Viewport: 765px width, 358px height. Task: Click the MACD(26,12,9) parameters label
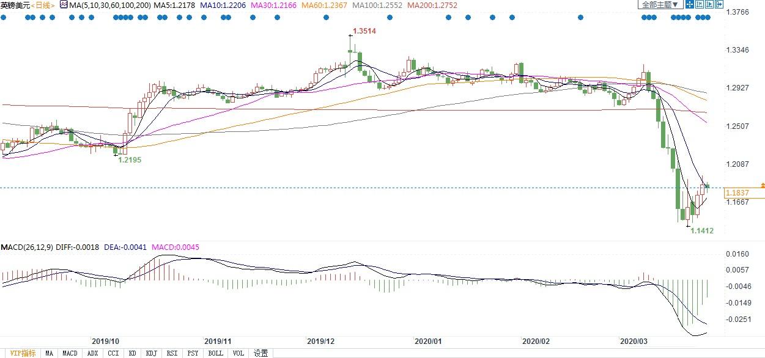(28, 247)
